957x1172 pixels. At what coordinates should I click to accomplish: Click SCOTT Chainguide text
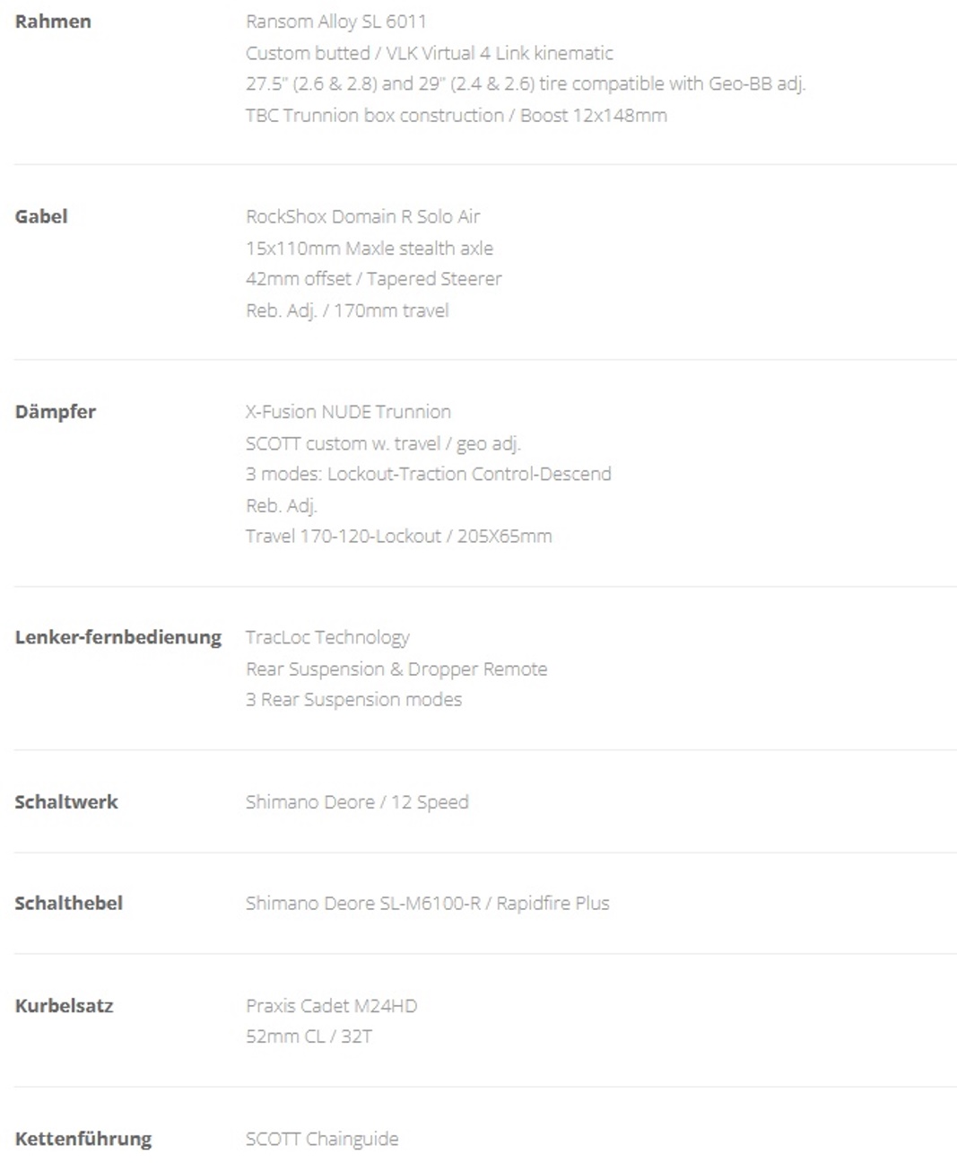click(322, 1140)
